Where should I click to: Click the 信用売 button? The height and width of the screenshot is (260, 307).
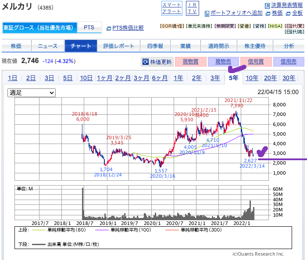coord(289,62)
